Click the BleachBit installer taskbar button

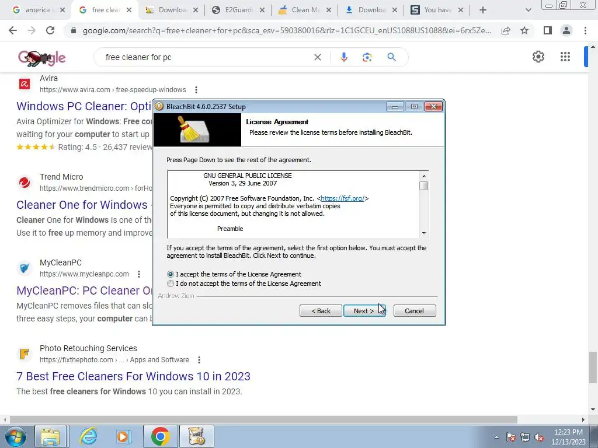[196, 436]
